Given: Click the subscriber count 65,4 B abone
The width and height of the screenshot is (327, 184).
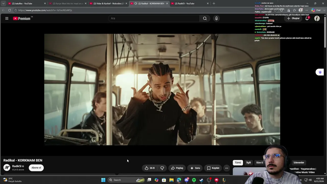Looking at the screenshot, I should (18, 170).
